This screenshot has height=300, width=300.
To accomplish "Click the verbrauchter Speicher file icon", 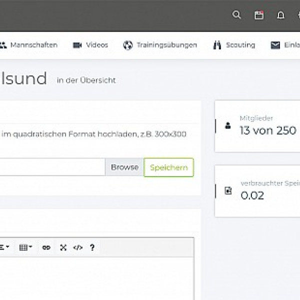I will 228,191.
